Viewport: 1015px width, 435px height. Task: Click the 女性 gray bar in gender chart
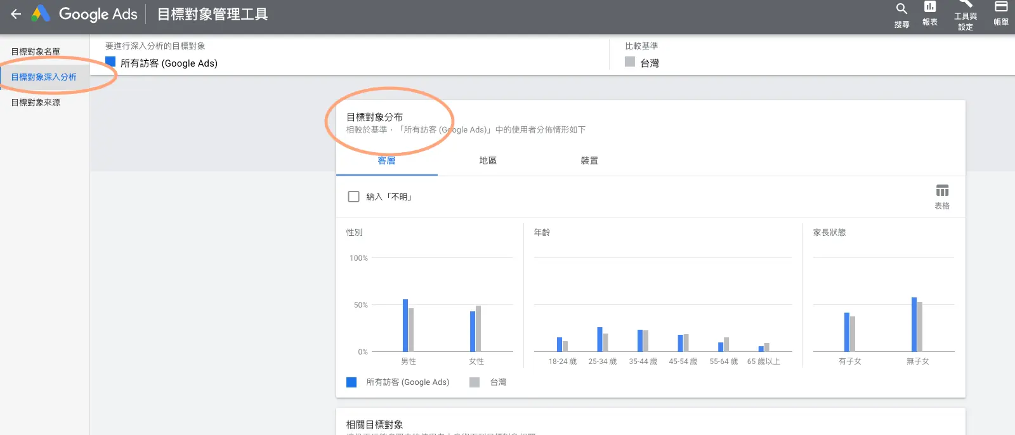pyautogui.click(x=478, y=328)
